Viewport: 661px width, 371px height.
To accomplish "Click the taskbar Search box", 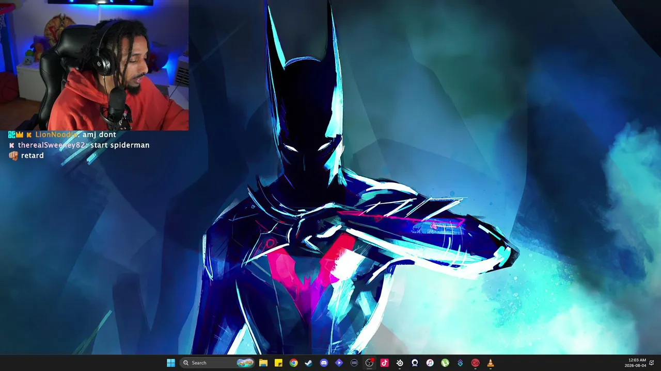I will click(218, 363).
